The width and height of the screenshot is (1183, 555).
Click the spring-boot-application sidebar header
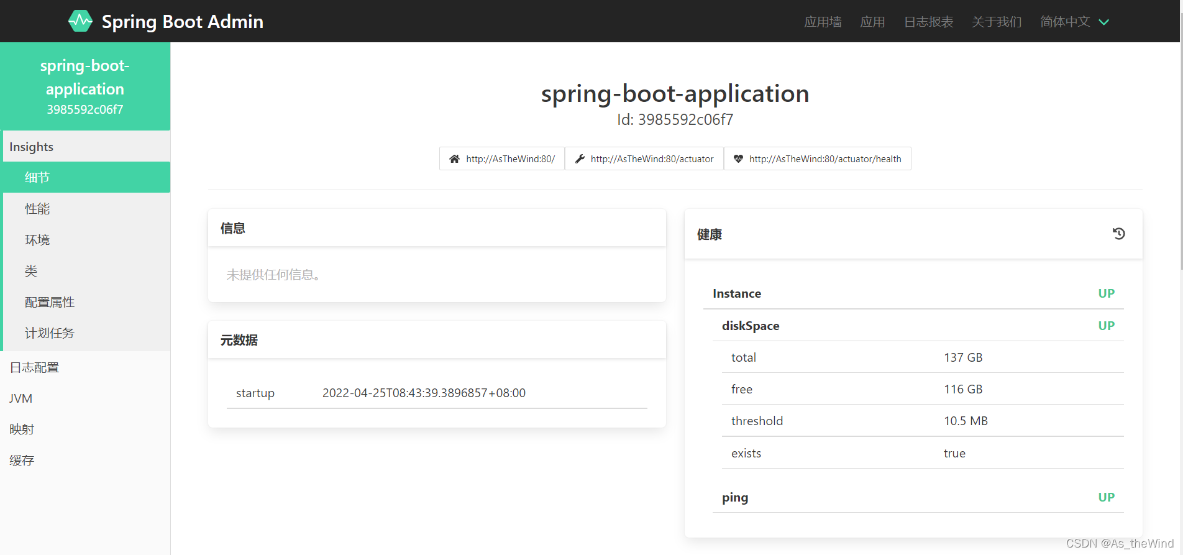click(x=85, y=86)
